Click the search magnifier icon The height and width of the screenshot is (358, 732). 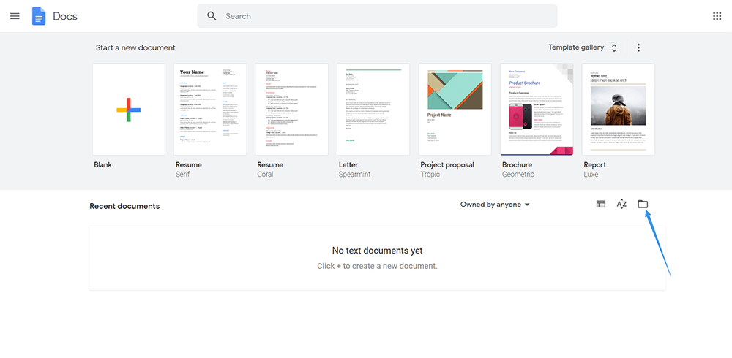pos(212,16)
